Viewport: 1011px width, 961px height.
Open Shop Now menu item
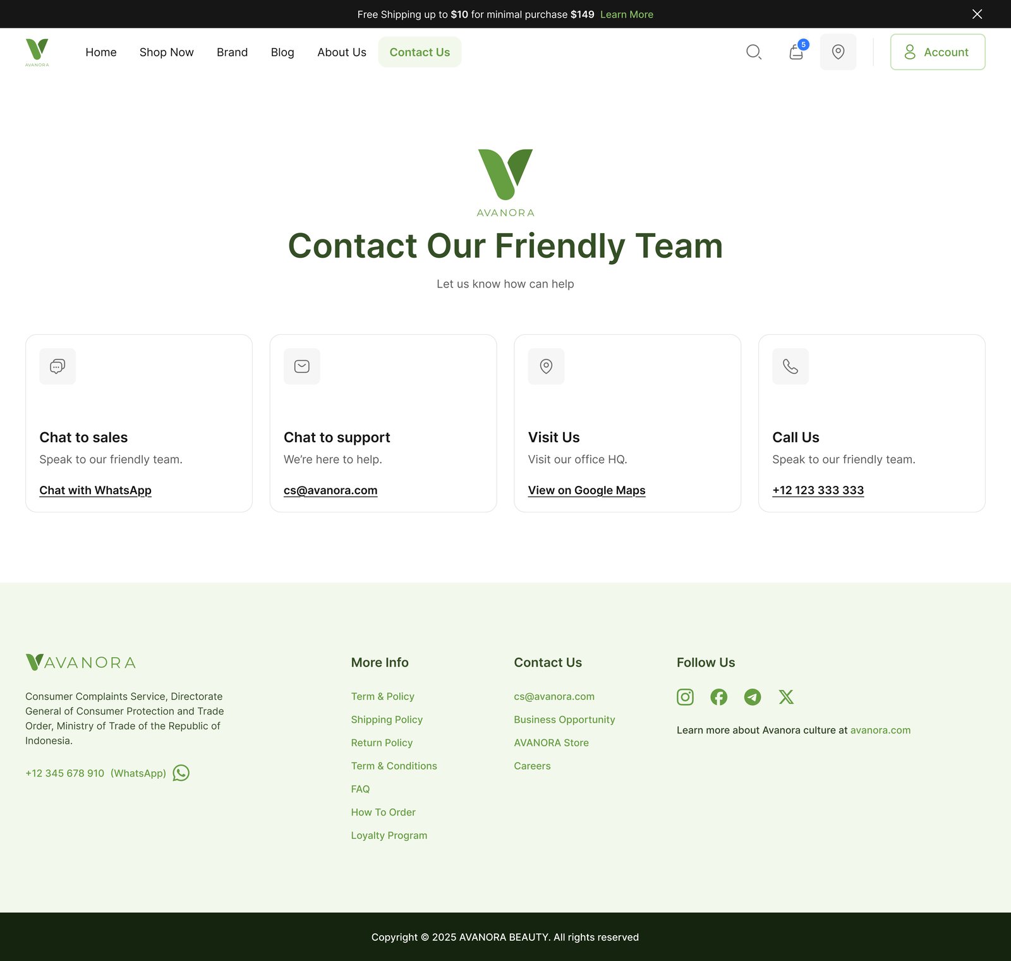click(167, 52)
